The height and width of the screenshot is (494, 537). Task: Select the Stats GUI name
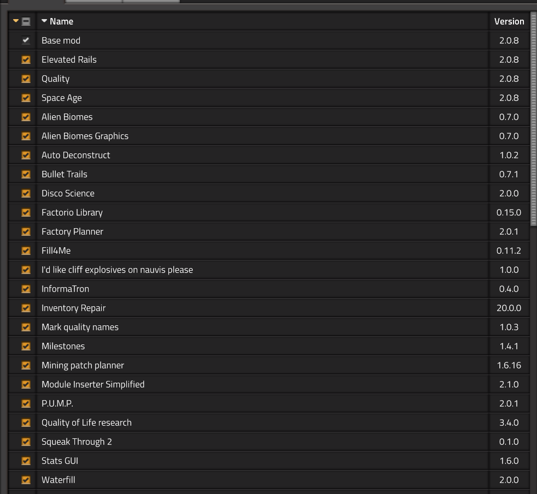[60, 461]
